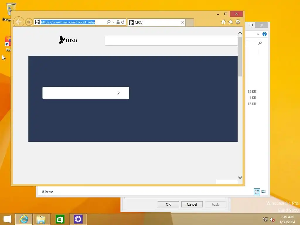300x225 pixels.
Task: Click the security lock icon in address bar
Action: pyautogui.click(x=118, y=22)
